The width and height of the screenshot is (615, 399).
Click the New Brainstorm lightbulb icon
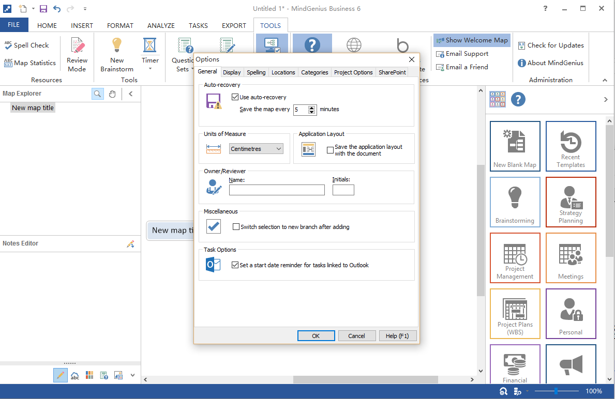point(117,46)
